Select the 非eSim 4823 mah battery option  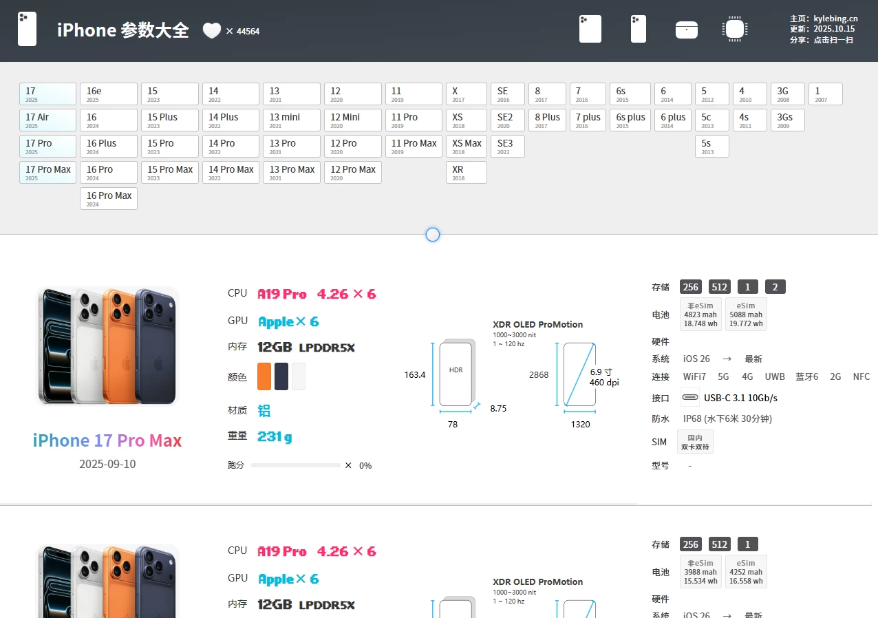click(x=700, y=315)
